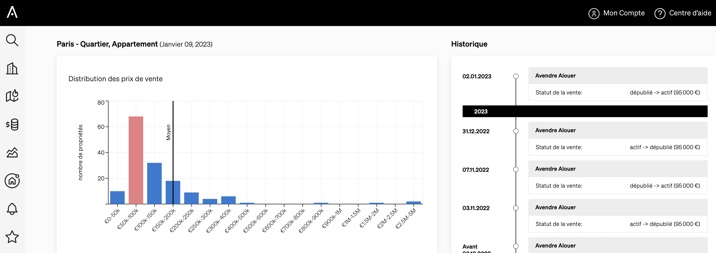The image size is (716, 253).
Task: Click the 07.11.2022 date label
Action: click(x=476, y=170)
